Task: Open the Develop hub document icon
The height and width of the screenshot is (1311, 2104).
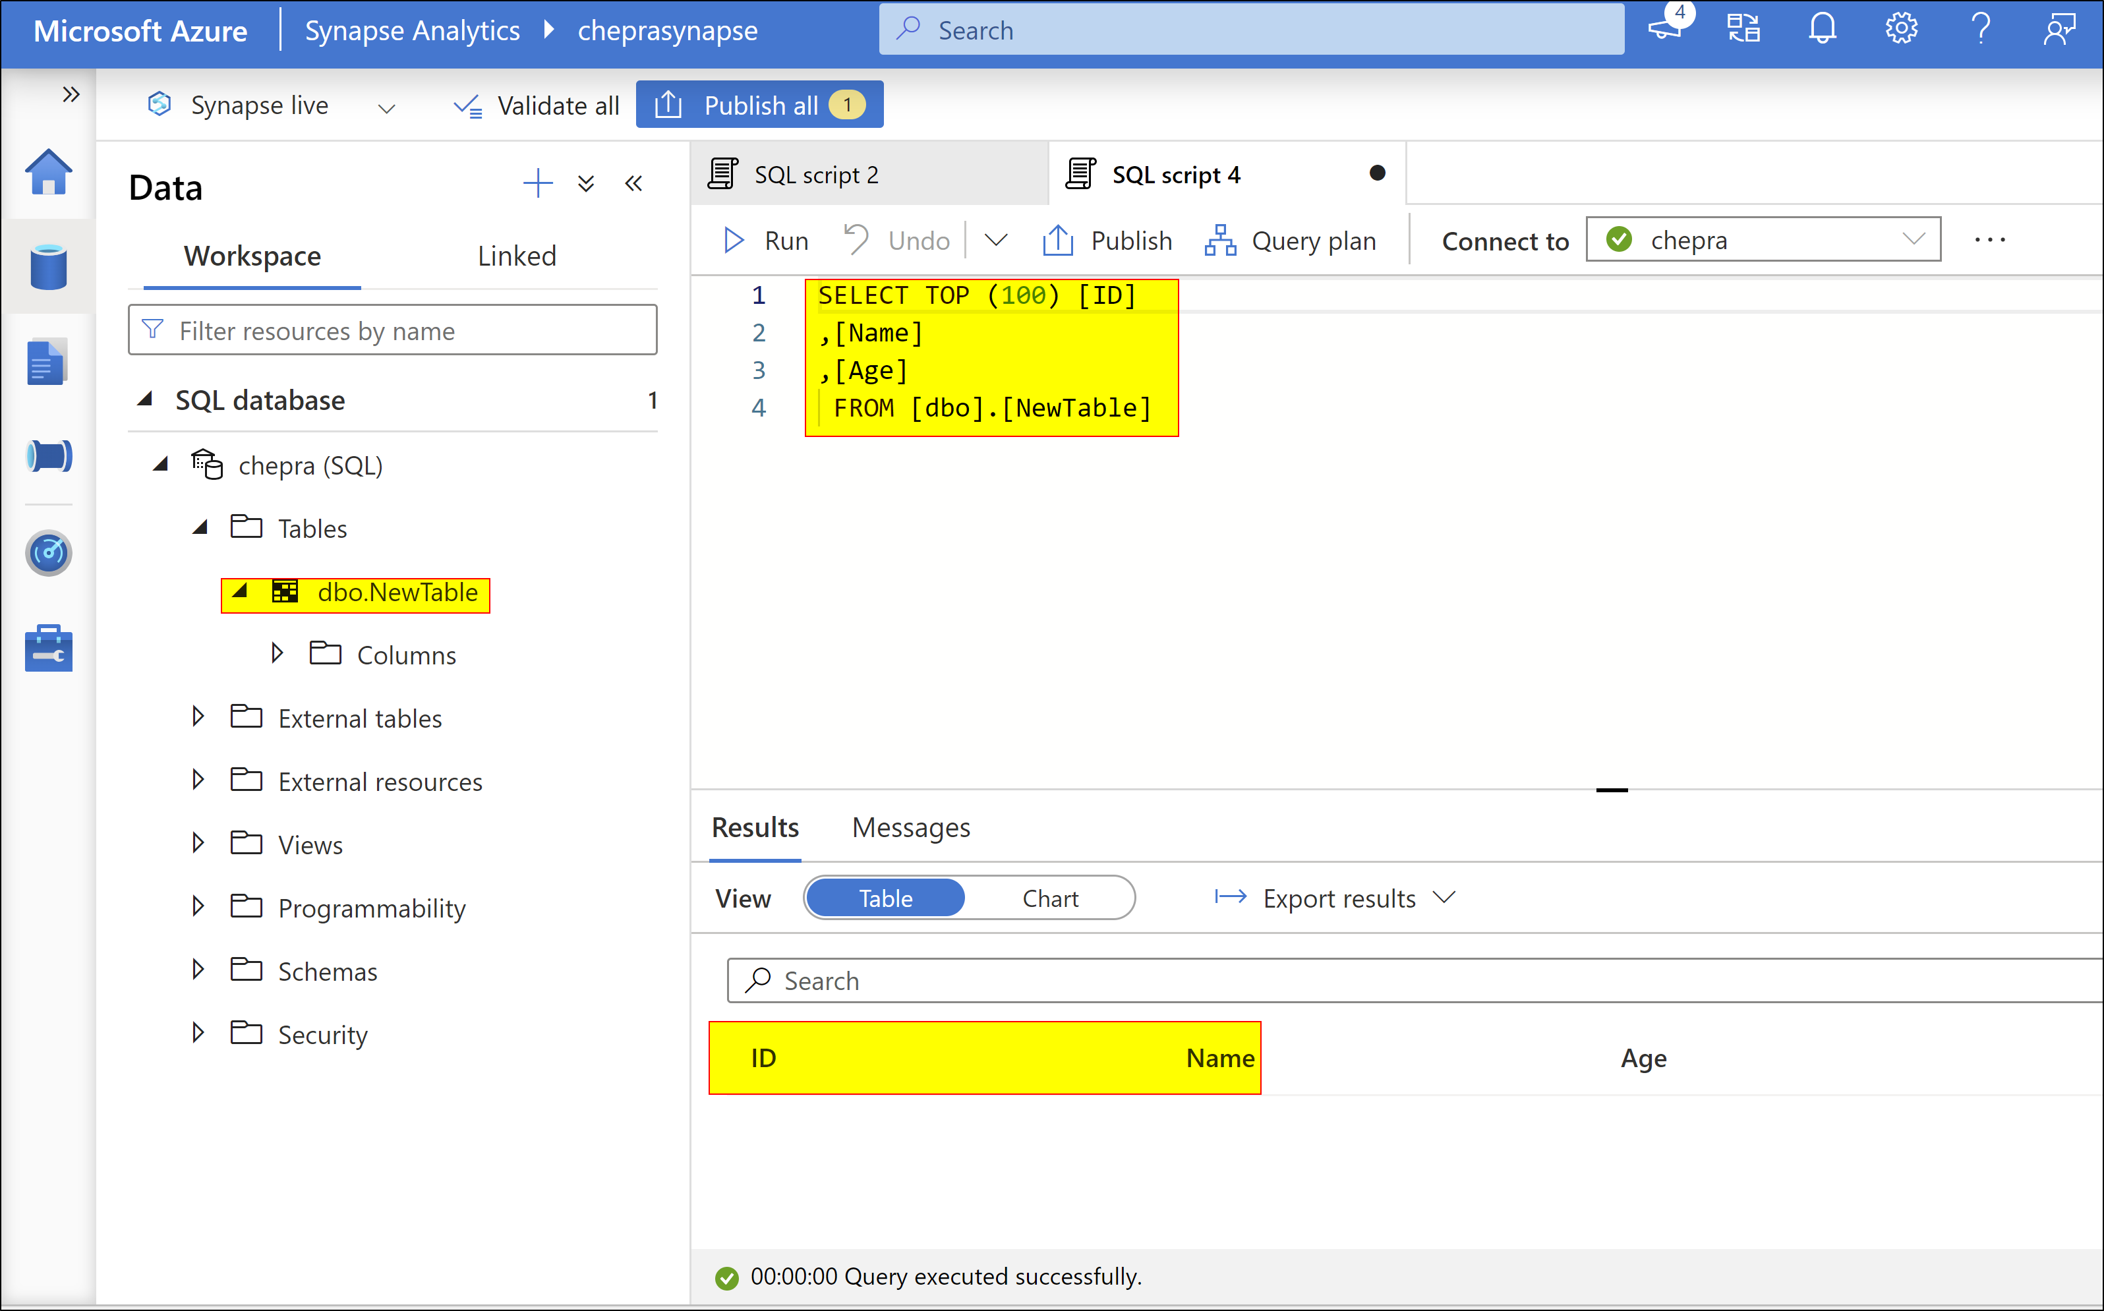Action: (x=47, y=362)
